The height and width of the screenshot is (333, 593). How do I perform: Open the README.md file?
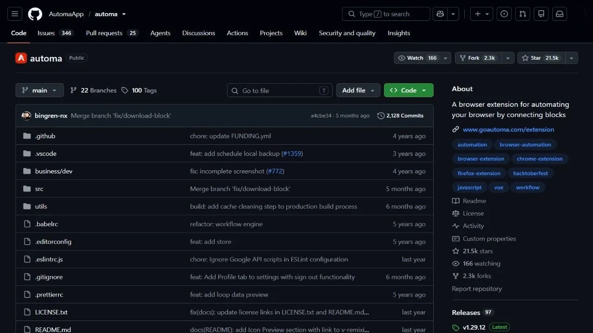53,329
